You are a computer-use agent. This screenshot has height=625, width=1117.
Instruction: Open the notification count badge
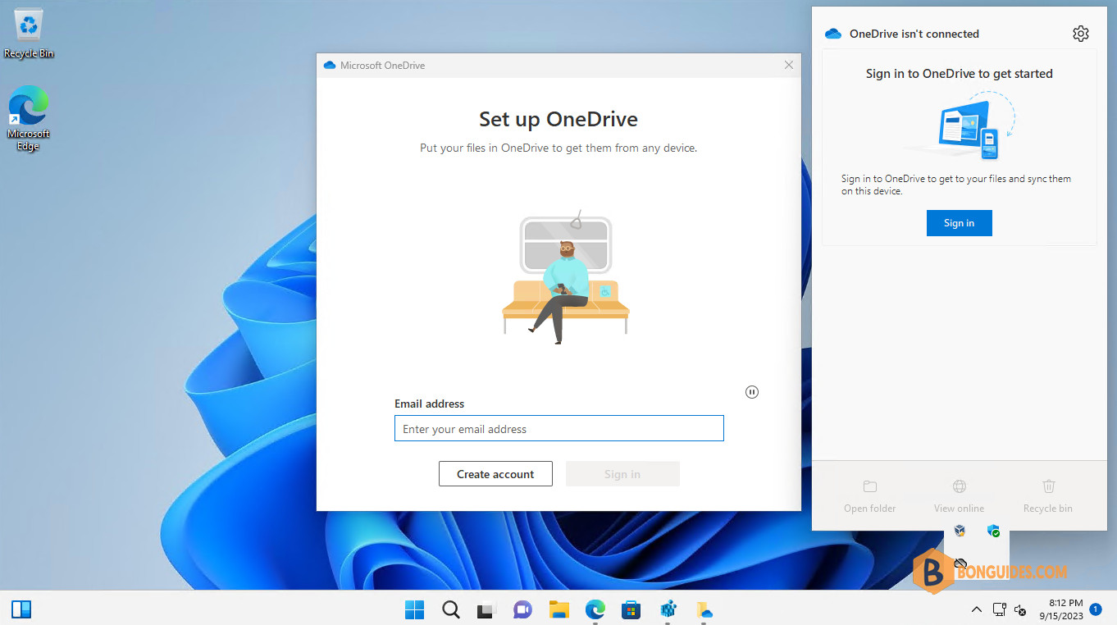(x=1096, y=609)
